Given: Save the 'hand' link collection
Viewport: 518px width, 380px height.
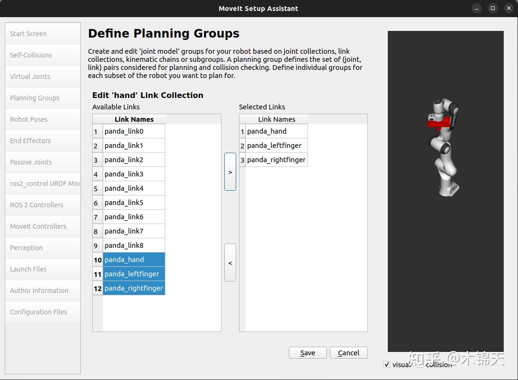Looking at the screenshot, I should [307, 352].
